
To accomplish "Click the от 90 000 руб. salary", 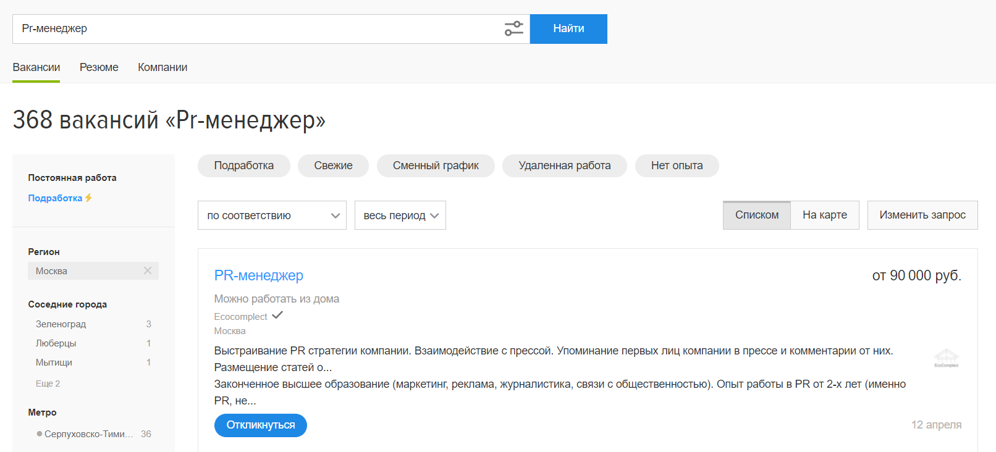I will (x=917, y=275).
